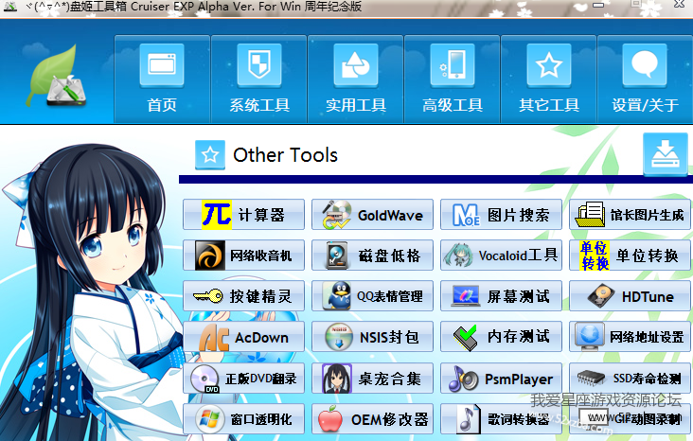Click the download button beside Other Tools
Screen dimensions: 693x441
666,154
